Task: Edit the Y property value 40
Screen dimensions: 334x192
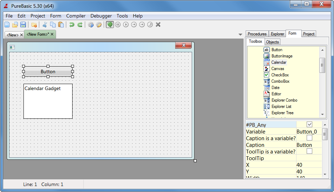Action: 309,172
